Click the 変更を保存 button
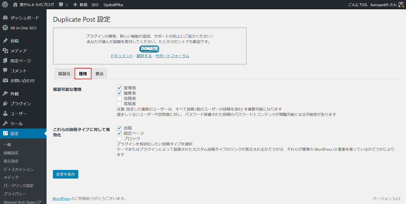 point(65,174)
